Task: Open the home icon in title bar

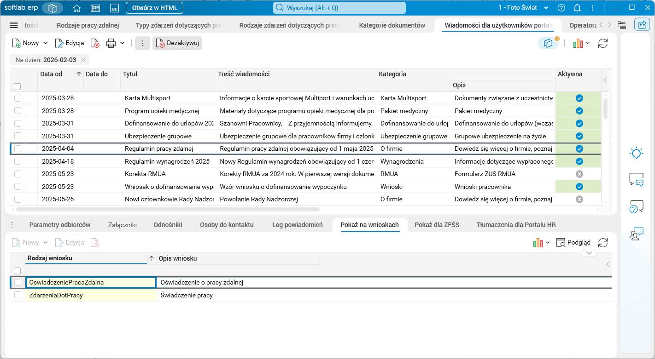Action: click(x=76, y=8)
